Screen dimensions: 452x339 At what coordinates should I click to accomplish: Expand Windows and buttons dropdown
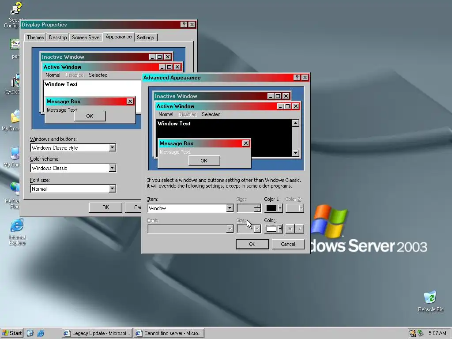113,147
